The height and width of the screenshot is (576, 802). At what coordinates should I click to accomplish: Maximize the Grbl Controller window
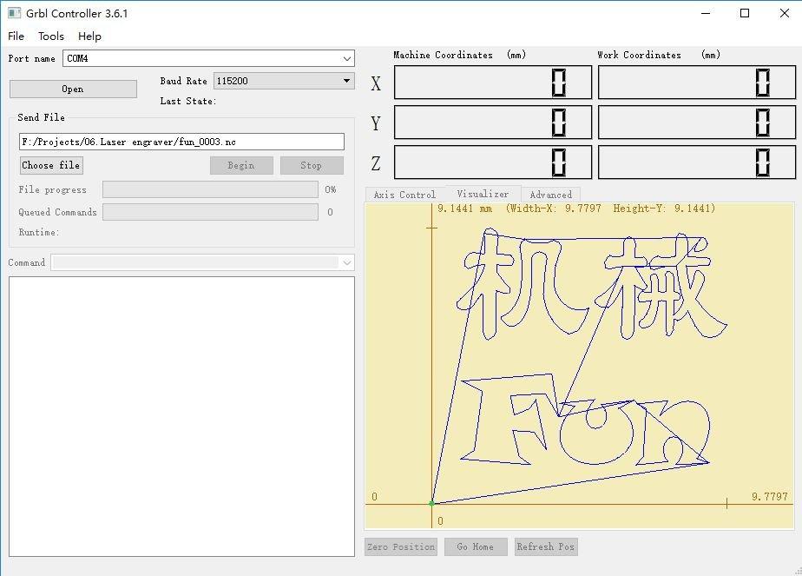(x=745, y=13)
